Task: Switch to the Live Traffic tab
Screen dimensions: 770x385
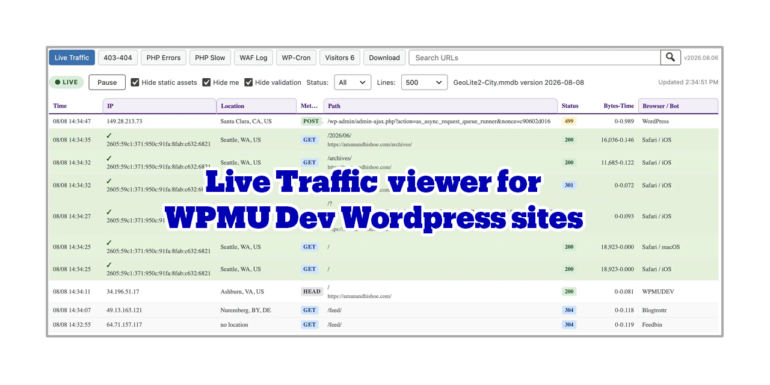Action: coord(72,58)
